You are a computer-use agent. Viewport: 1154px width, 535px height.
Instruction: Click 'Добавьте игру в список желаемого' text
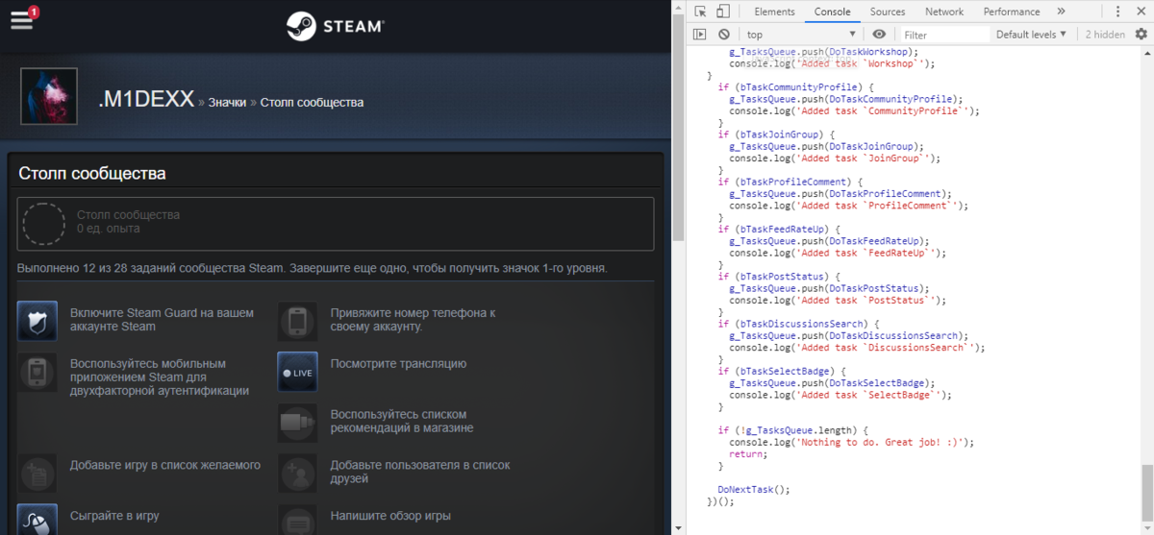pyautogui.click(x=165, y=466)
